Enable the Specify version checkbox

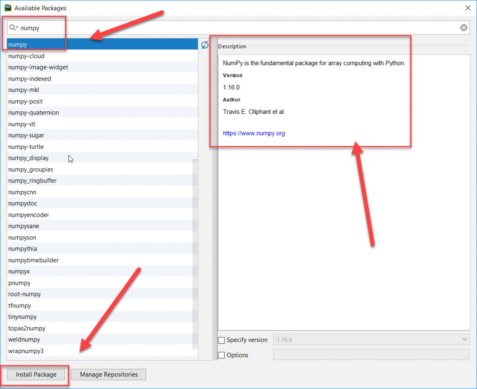tap(221, 340)
